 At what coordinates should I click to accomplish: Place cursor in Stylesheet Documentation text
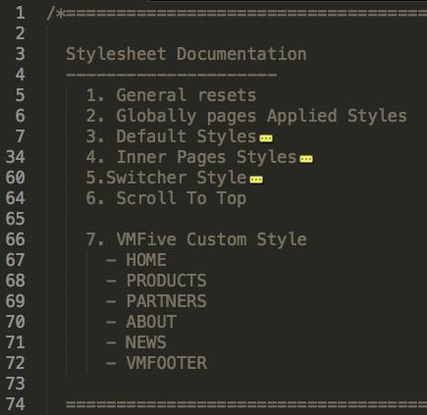[x=187, y=54]
